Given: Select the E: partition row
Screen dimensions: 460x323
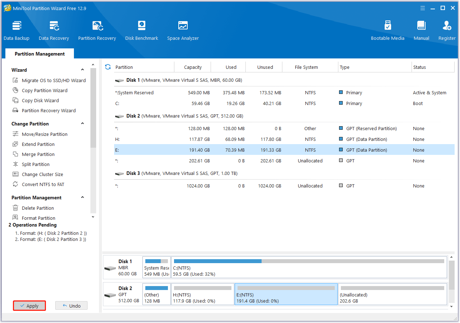Looking at the screenshot, I should tap(284, 150).
